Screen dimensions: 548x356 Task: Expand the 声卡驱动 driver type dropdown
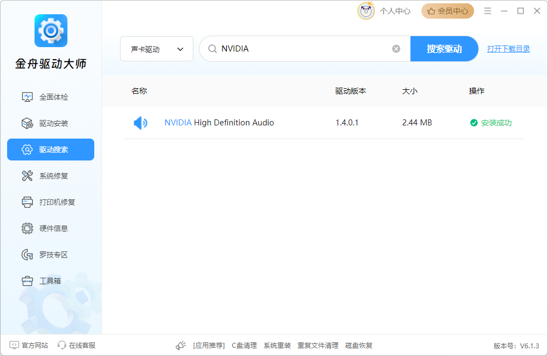[x=157, y=49]
